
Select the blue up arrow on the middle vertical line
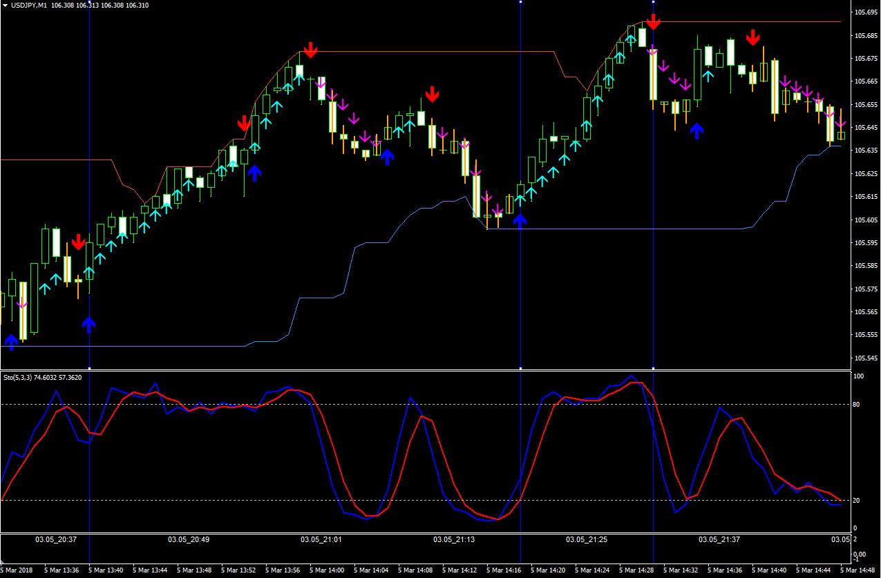pyautogui.click(x=520, y=221)
